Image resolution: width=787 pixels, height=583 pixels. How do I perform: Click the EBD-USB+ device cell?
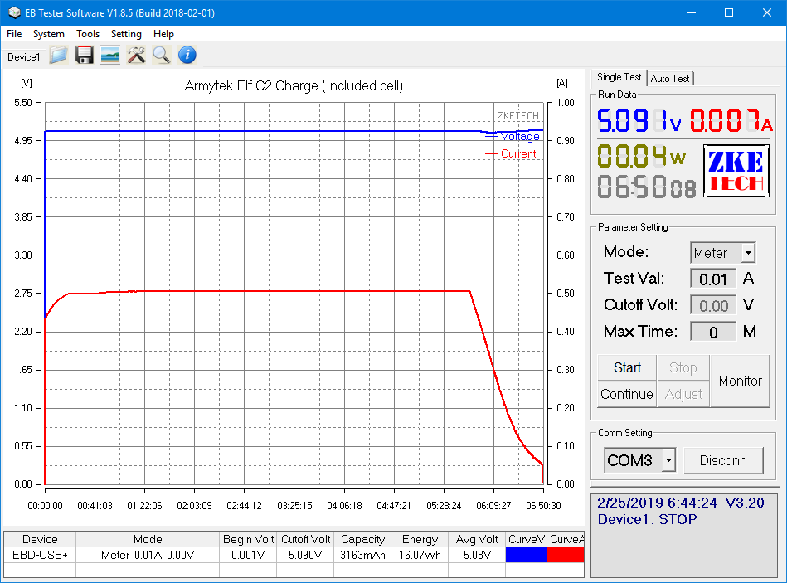[x=40, y=555]
